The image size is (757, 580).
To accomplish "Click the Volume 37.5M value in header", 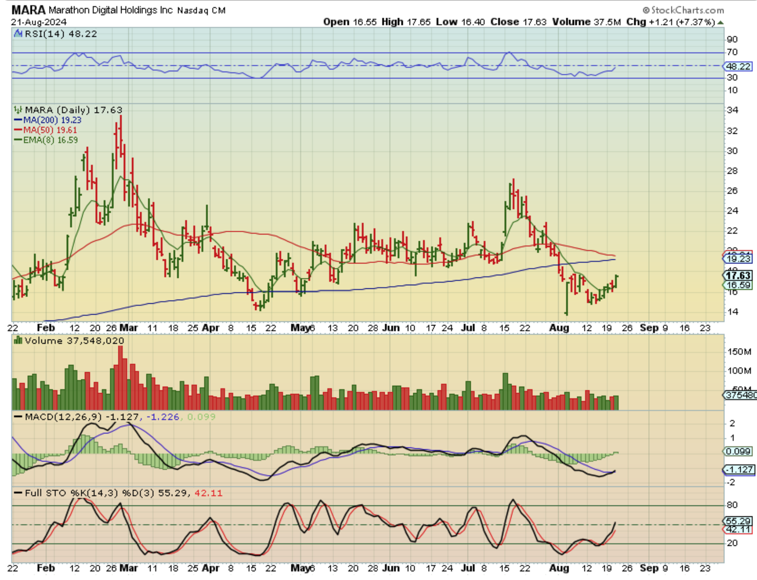I will tap(586, 22).
